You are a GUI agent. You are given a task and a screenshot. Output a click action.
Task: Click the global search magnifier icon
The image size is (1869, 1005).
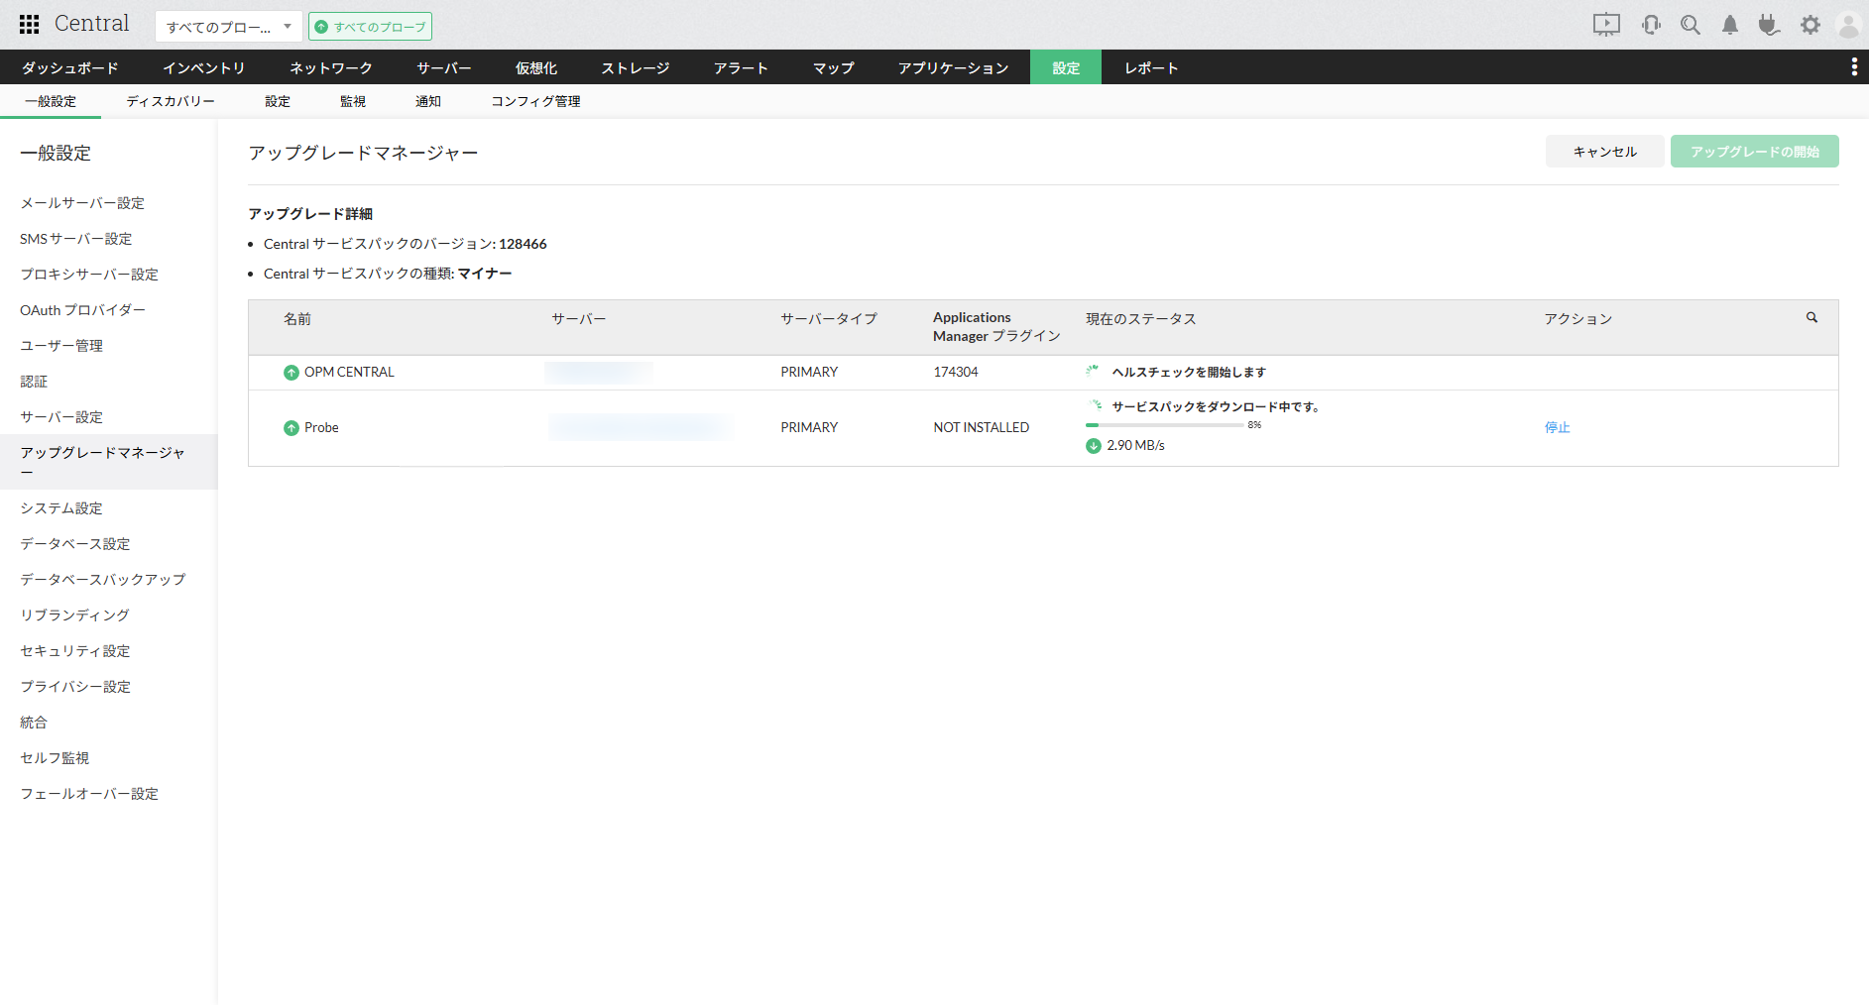point(1691,25)
